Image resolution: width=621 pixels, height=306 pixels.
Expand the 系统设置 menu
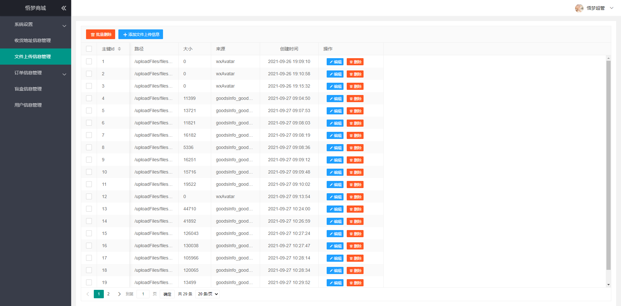click(36, 24)
